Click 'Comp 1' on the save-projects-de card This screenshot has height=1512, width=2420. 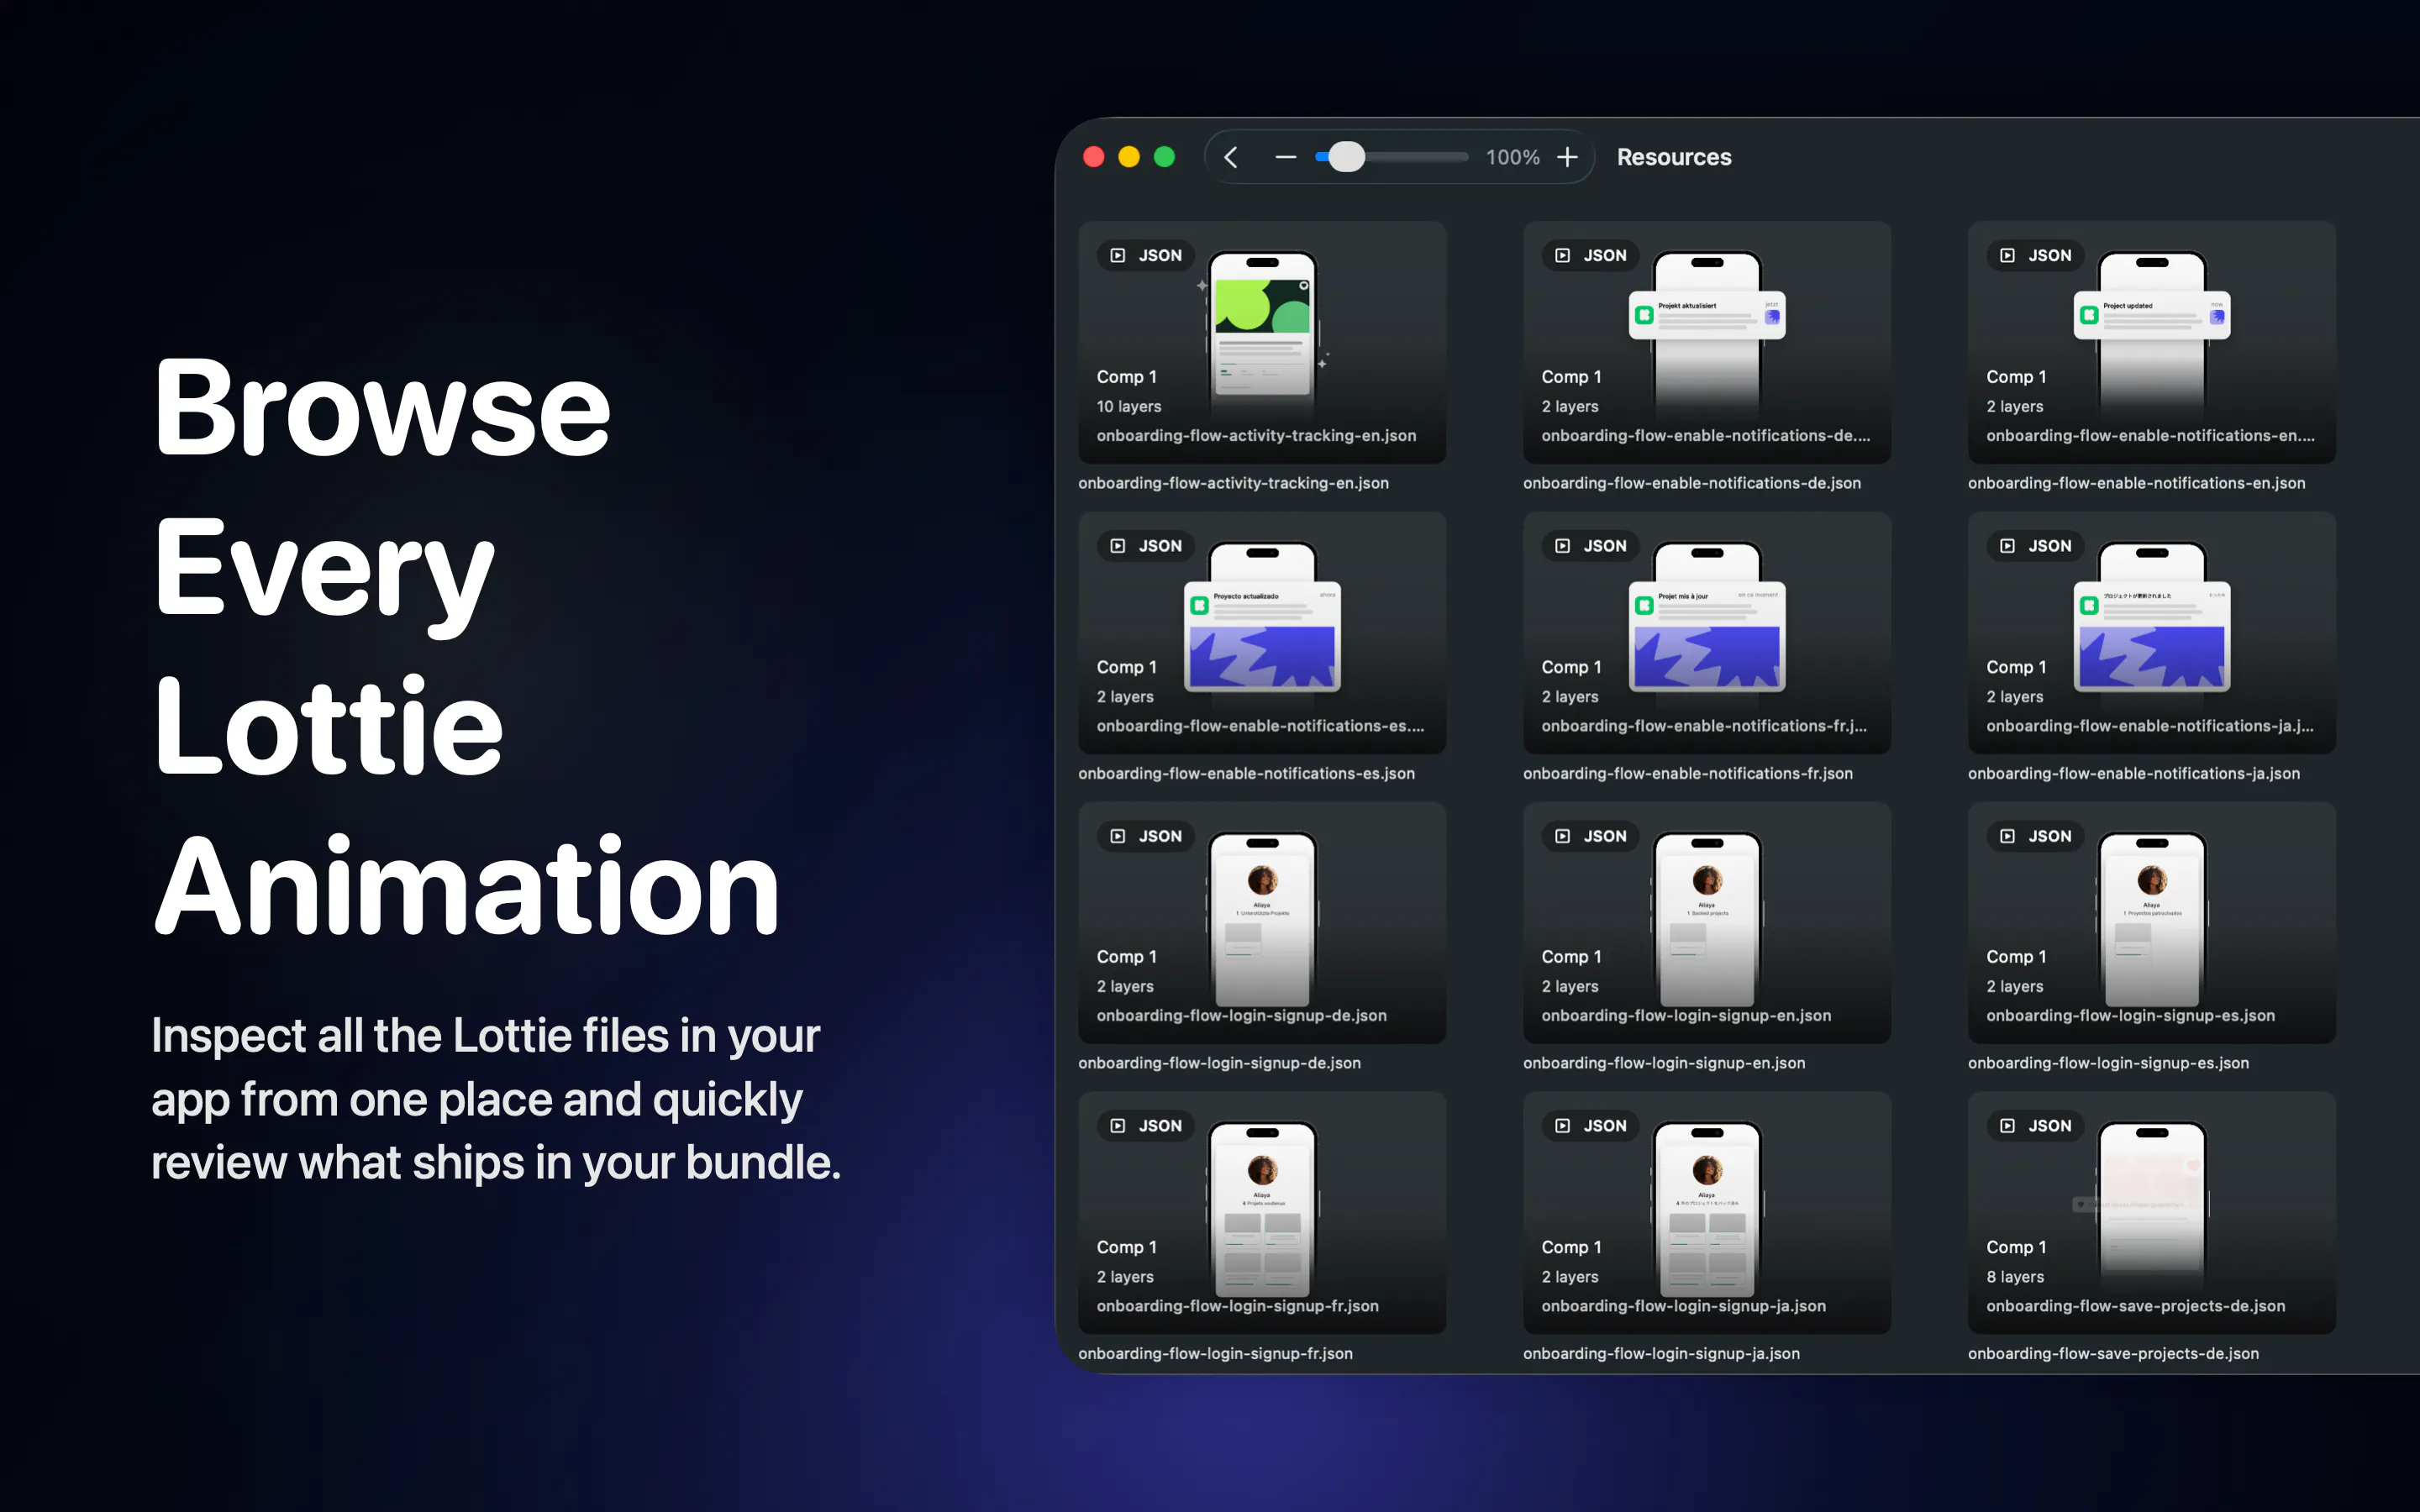click(x=2017, y=1247)
